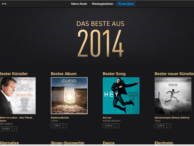
Task: Click the Electronic category heading
Action: (x=164, y=143)
